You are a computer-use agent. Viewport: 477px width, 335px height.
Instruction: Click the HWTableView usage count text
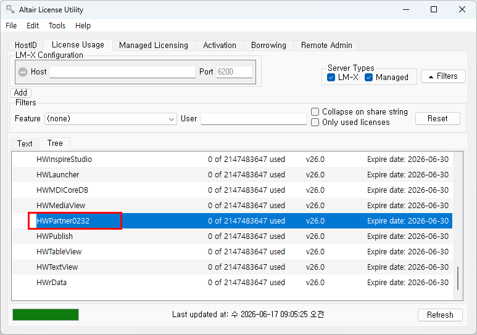[246, 252]
